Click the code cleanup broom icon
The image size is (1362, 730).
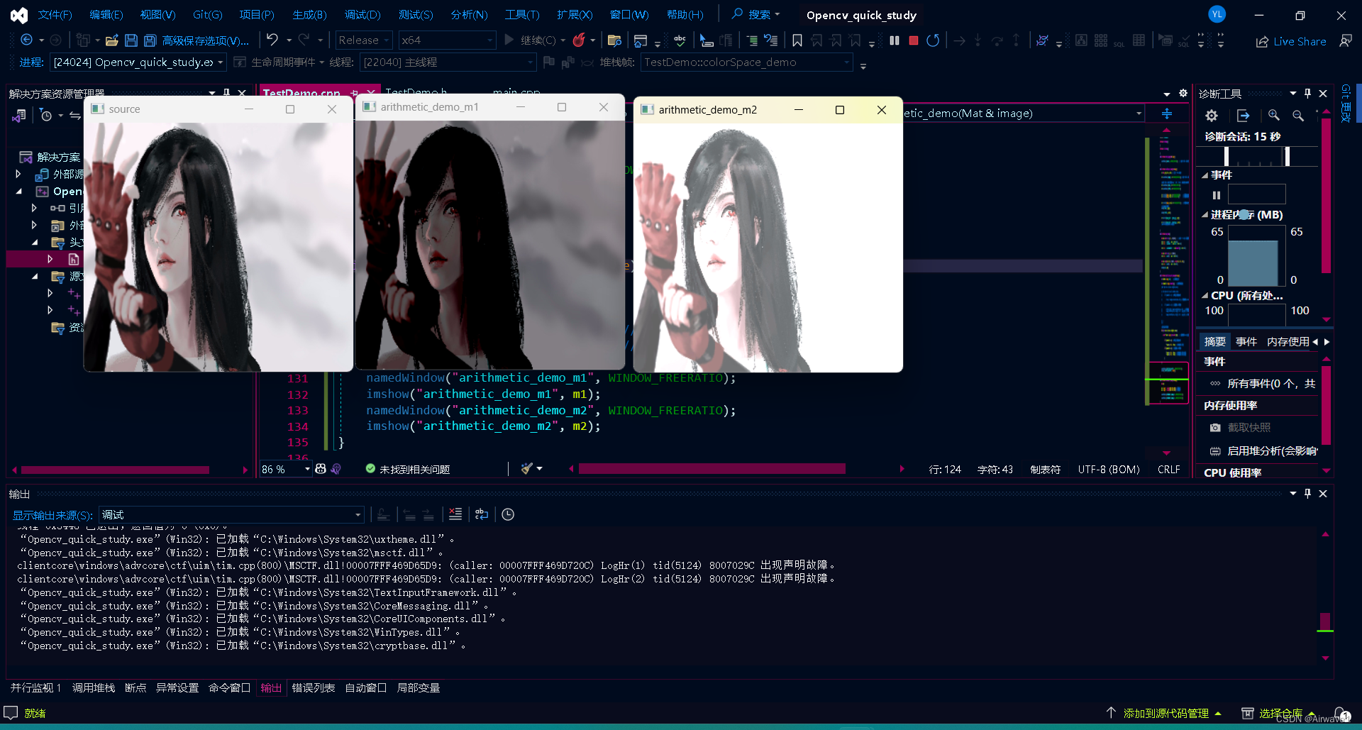tap(526, 468)
